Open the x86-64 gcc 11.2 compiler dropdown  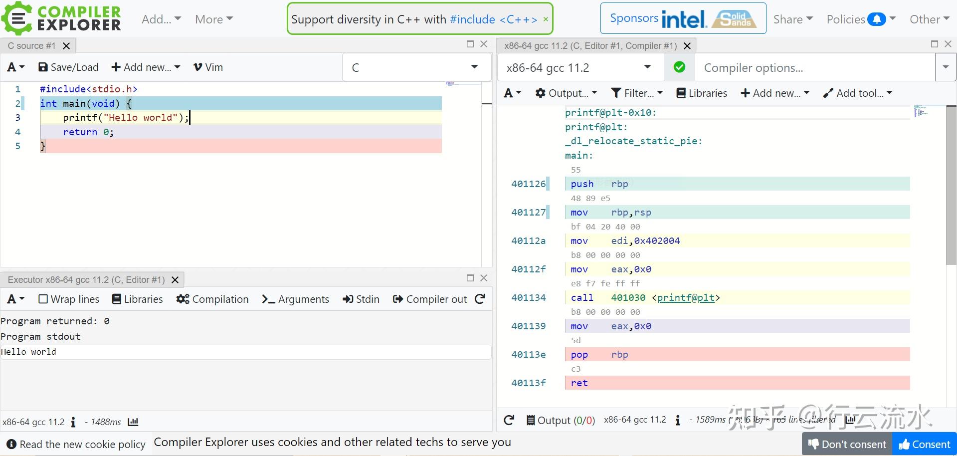pyautogui.click(x=579, y=67)
